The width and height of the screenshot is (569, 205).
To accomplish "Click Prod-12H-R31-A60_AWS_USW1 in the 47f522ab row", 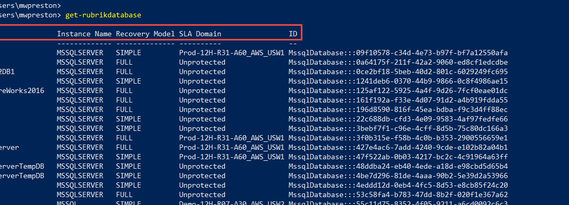I will [231, 157].
